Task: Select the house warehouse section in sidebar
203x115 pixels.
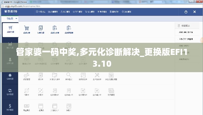Action: click(10, 76)
